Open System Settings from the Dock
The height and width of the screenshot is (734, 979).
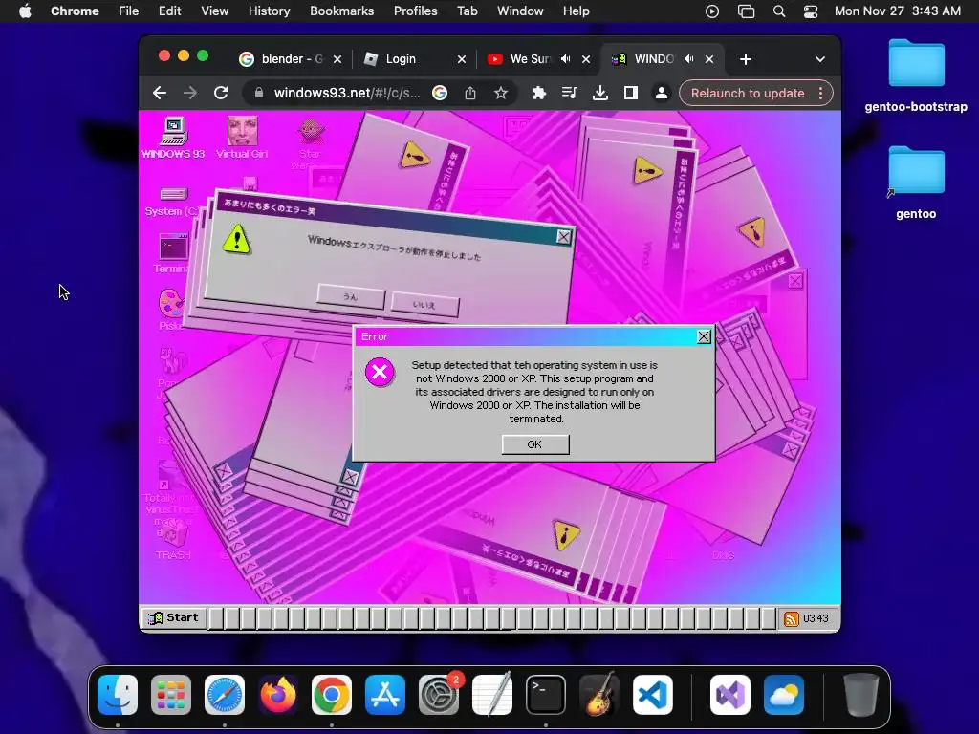(x=439, y=695)
